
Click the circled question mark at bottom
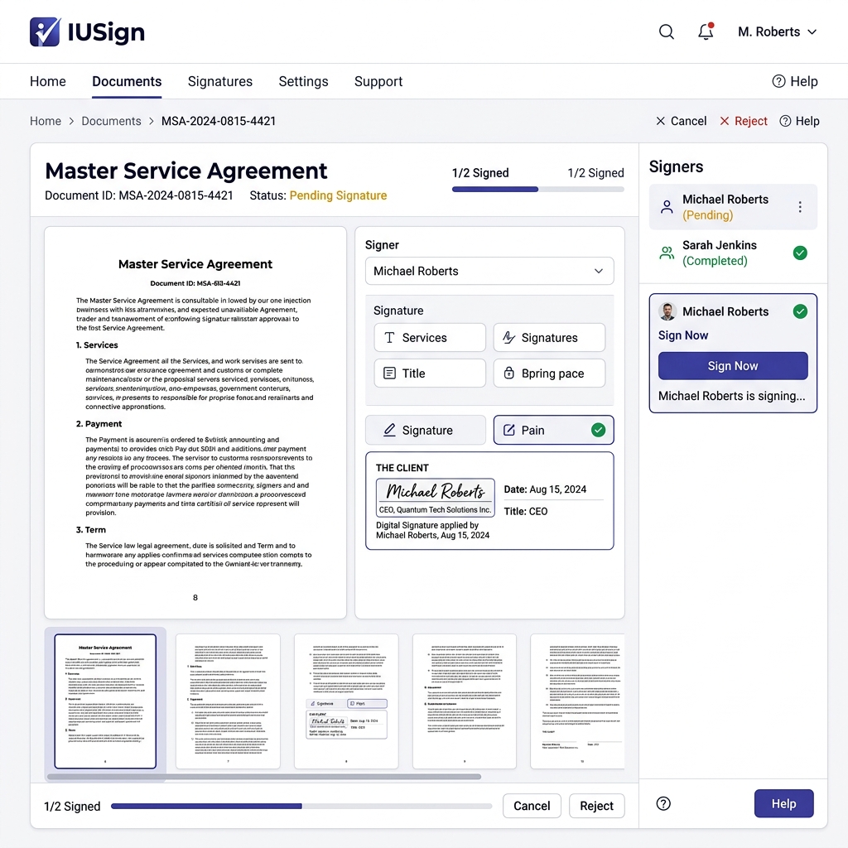tap(663, 803)
